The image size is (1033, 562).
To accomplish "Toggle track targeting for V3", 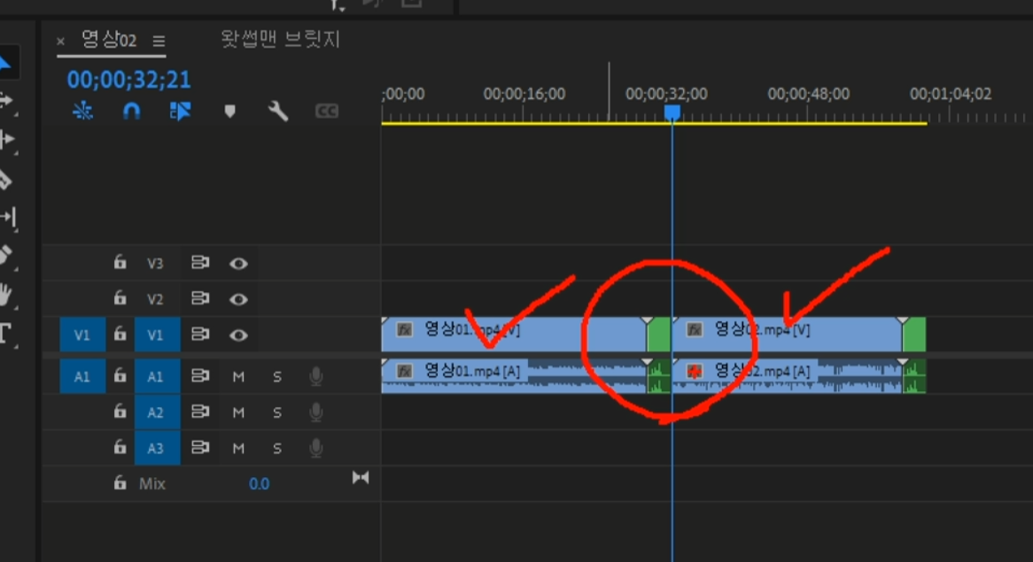I will point(155,263).
